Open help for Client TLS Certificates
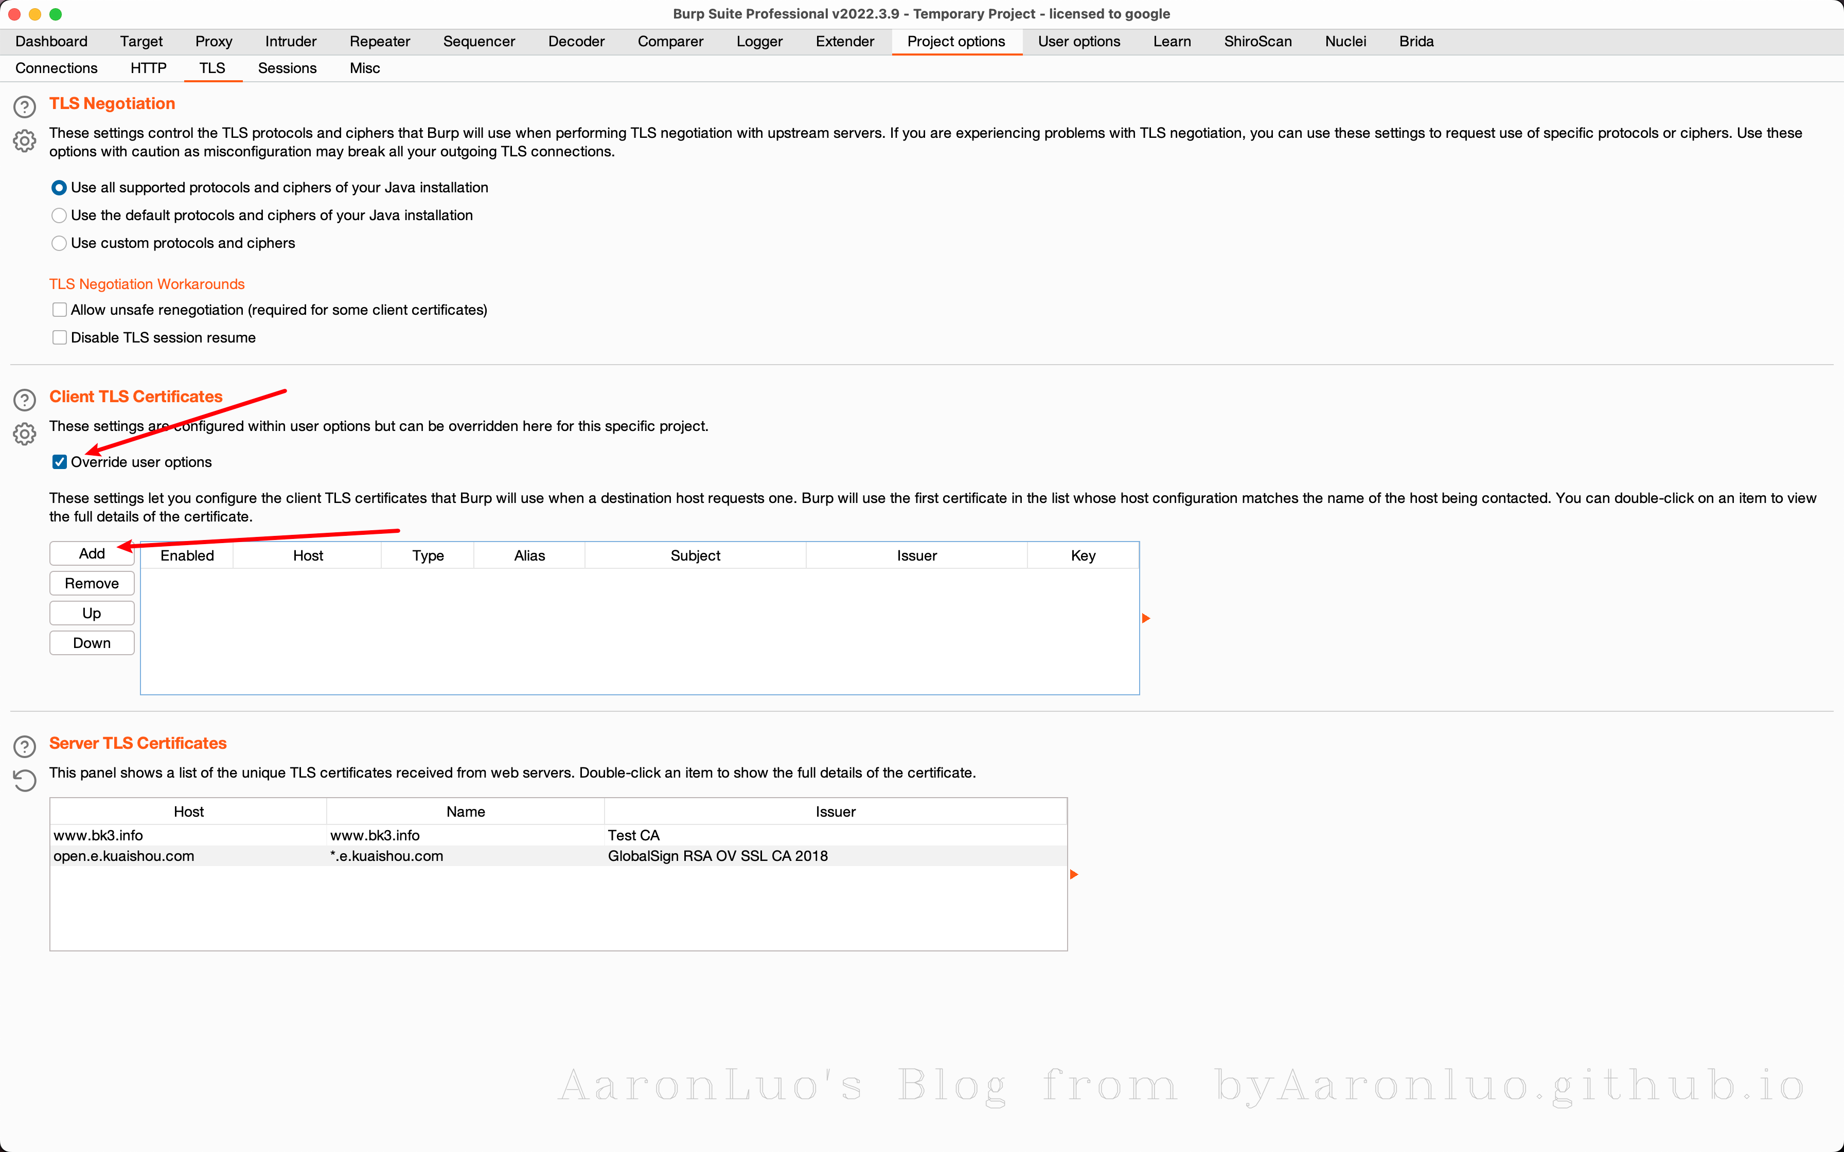Image resolution: width=1844 pixels, height=1152 pixels. point(24,400)
